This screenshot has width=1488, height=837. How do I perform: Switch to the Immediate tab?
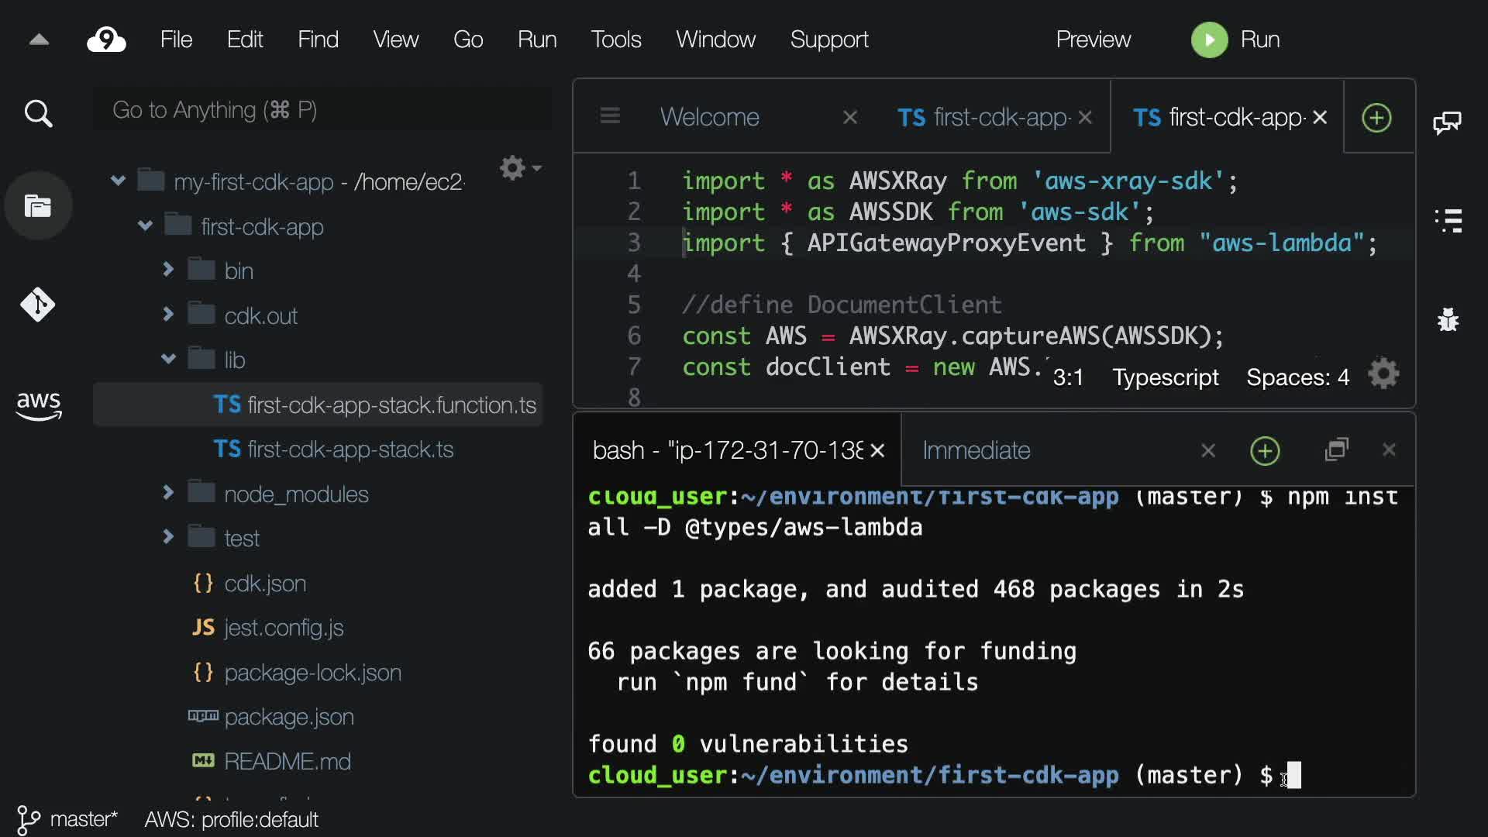point(976,450)
